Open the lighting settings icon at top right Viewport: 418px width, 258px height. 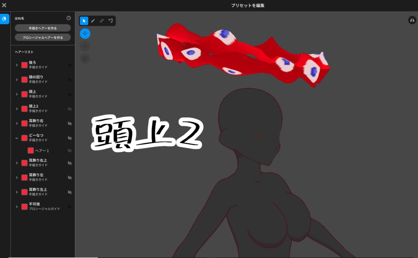point(412,20)
